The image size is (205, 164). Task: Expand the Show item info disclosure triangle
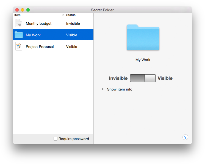[x=102, y=89]
